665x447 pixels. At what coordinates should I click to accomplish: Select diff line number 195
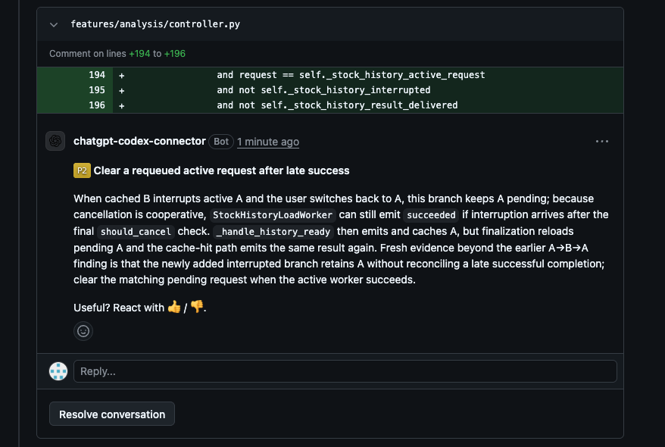(x=97, y=90)
